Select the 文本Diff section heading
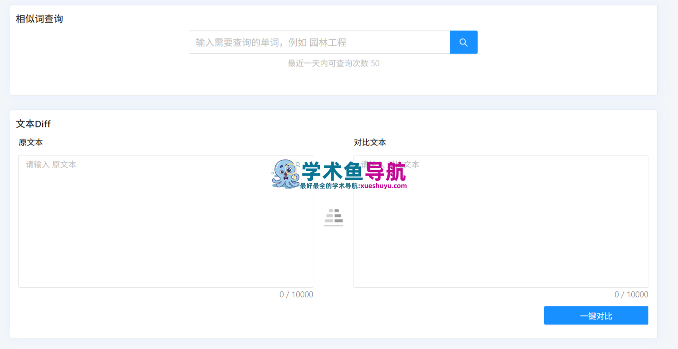Viewport: 678px width, 349px height. tap(33, 124)
